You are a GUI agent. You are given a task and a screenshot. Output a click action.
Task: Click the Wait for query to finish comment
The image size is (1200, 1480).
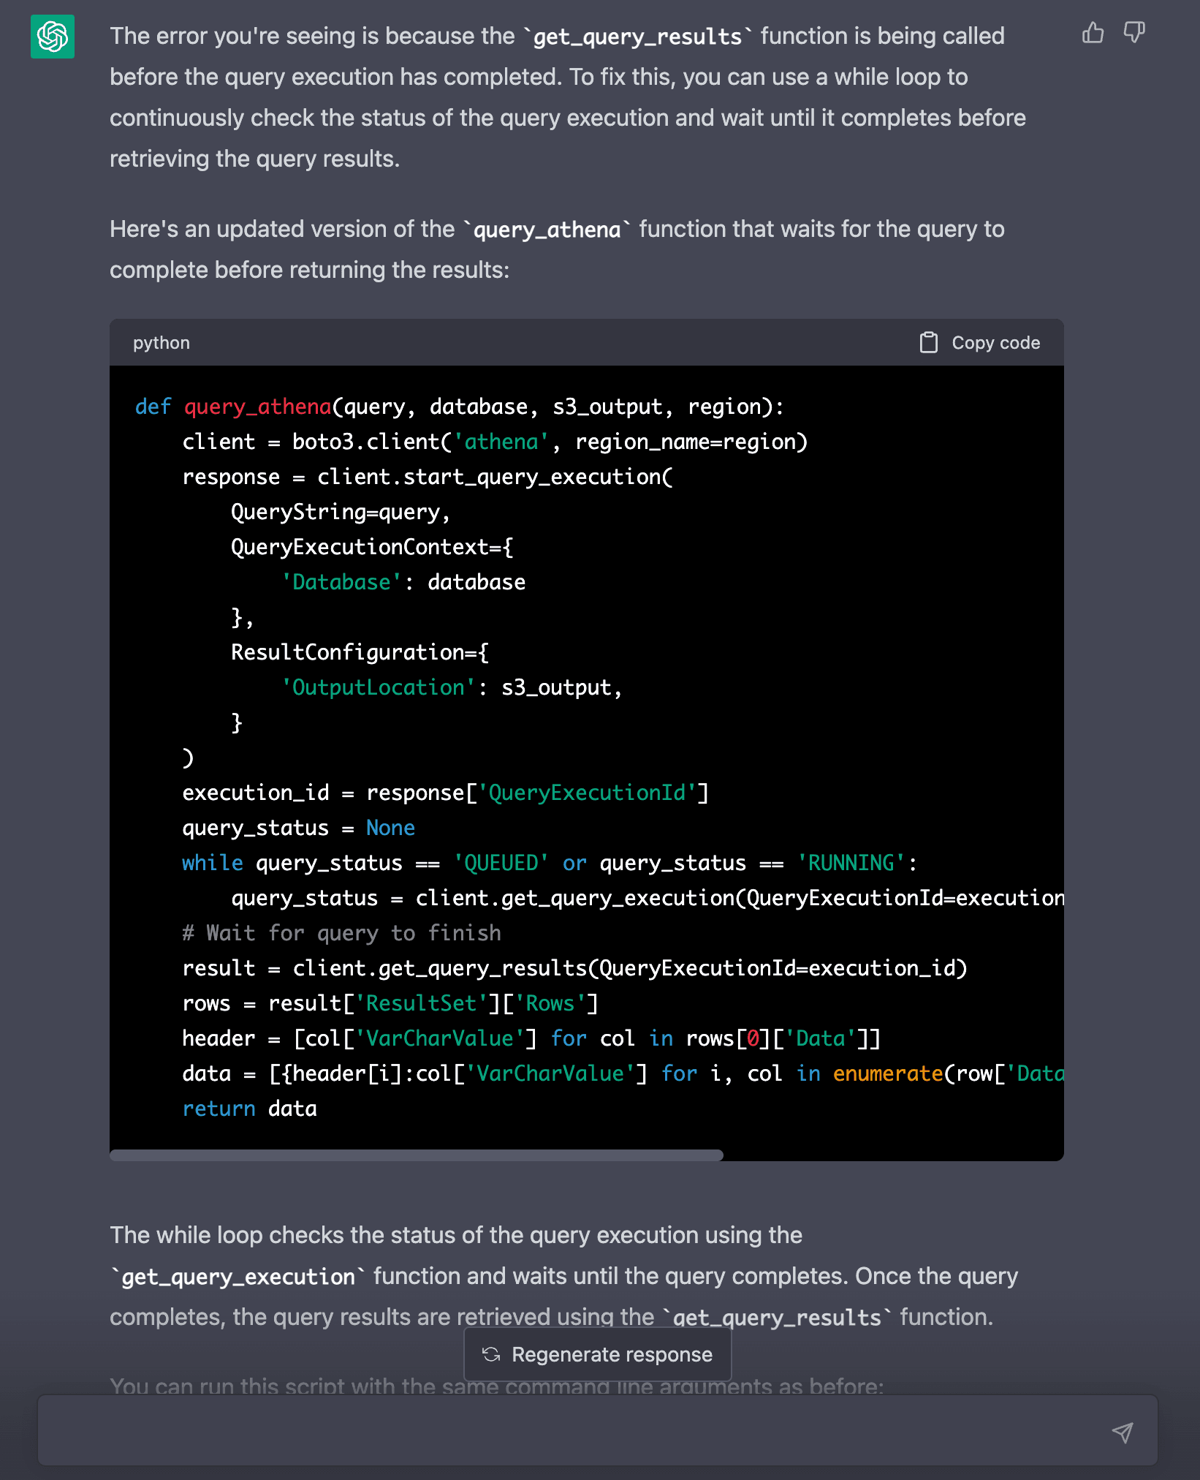point(341,933)
